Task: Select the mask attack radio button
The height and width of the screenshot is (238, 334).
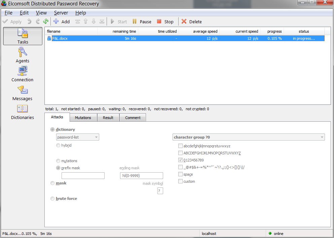Action: [52, 183]
